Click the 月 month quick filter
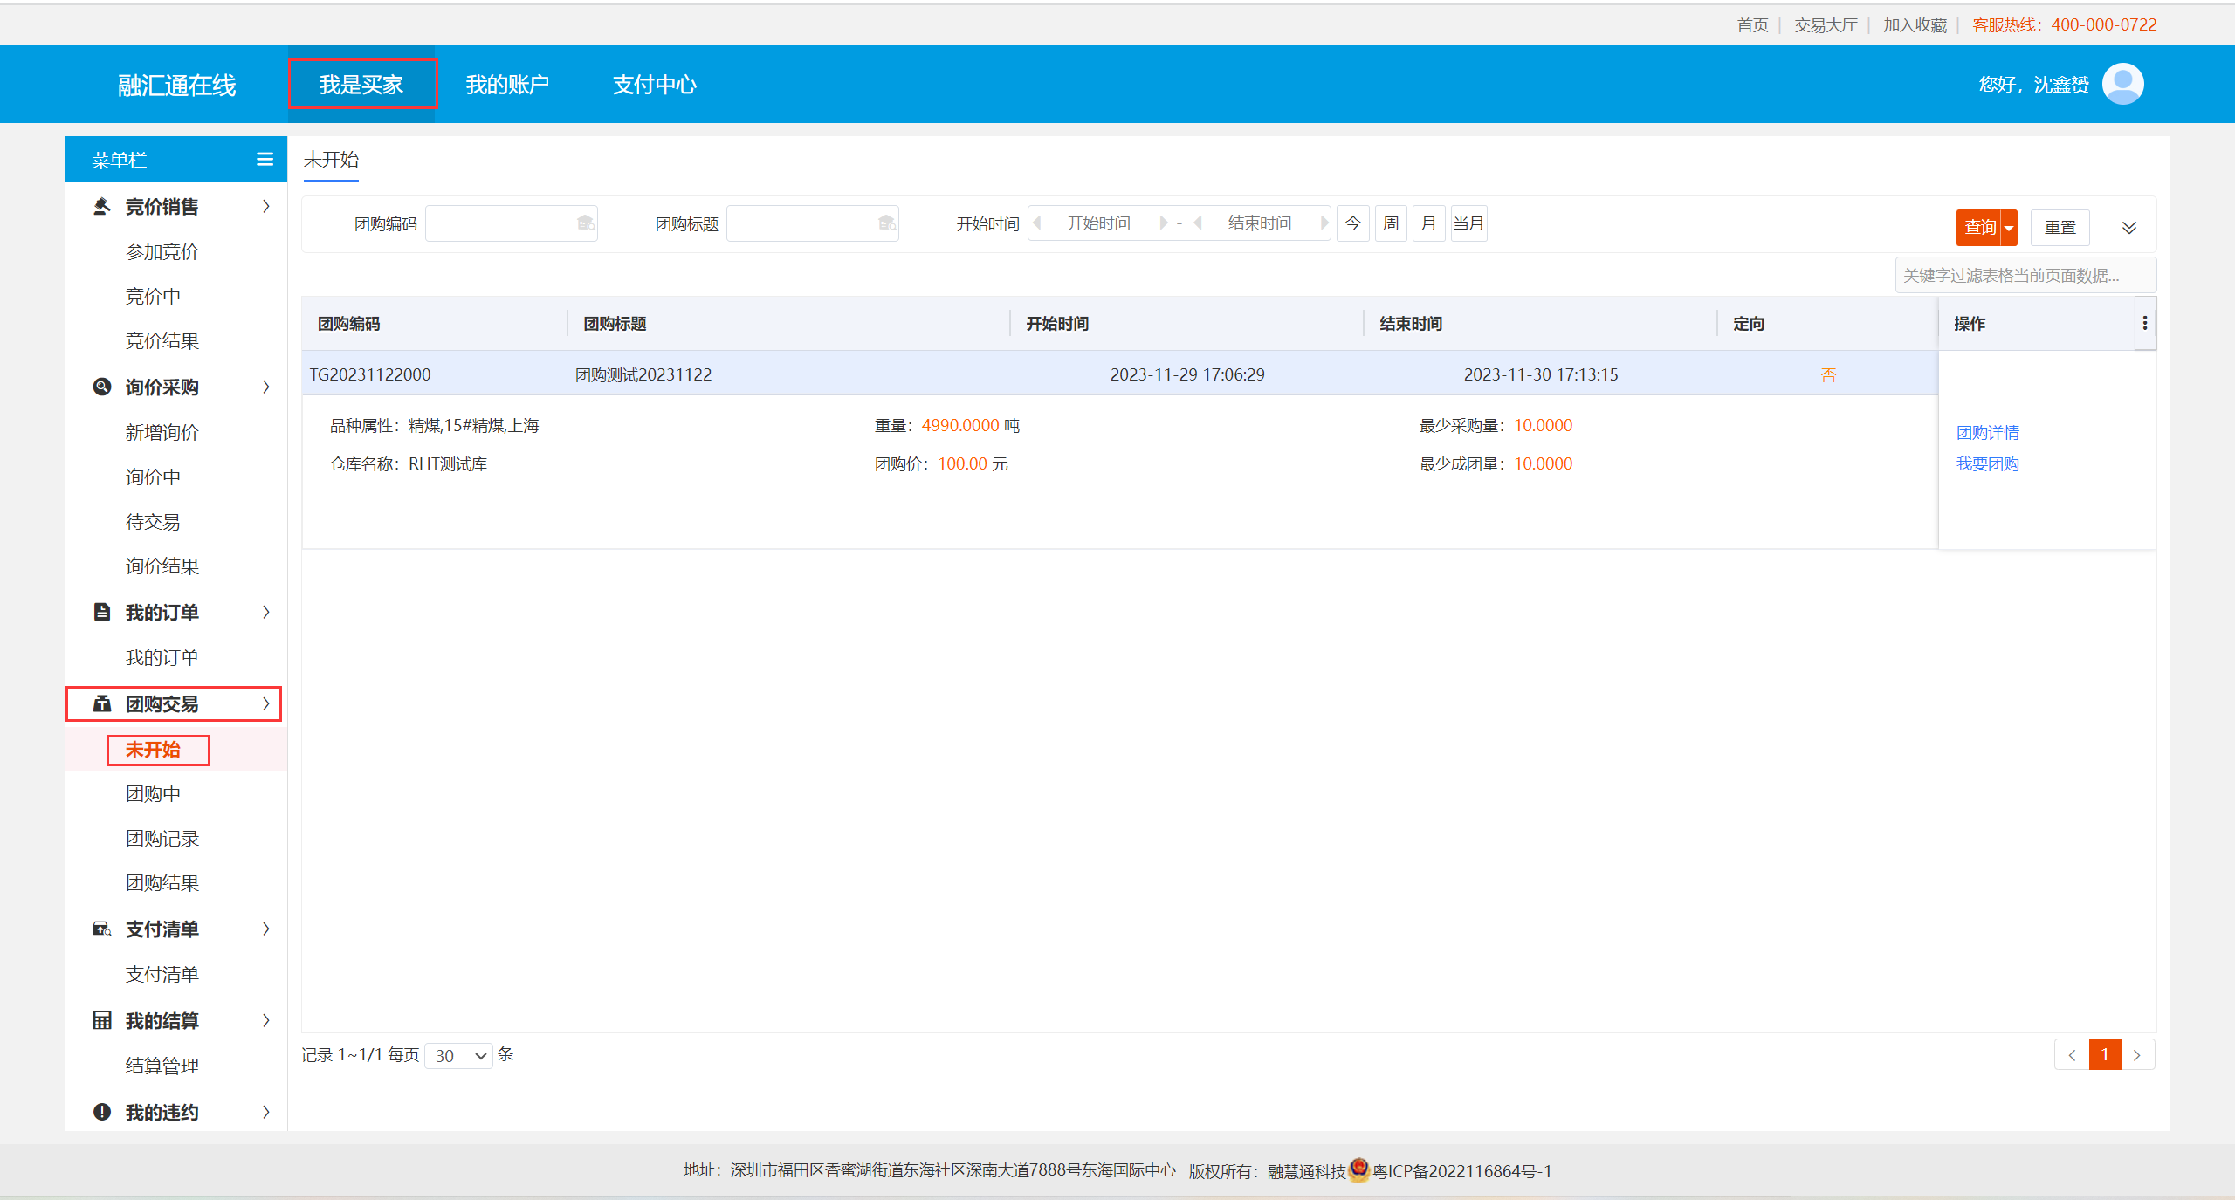2235x1200 pixels. [x=1428, y=223]
